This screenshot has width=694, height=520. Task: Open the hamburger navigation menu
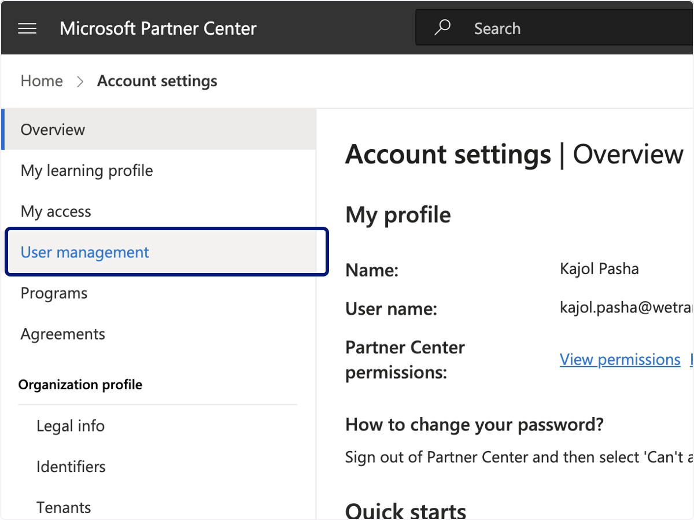click(27, 28)
